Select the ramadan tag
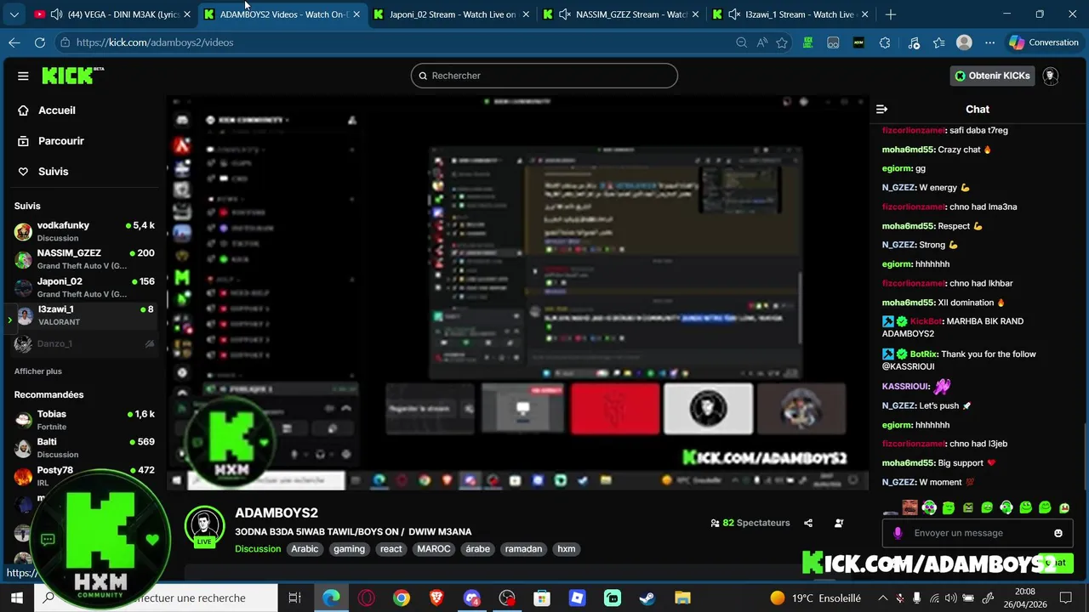The width and height of the screenshot is (1089, 612). pos(523,549)
